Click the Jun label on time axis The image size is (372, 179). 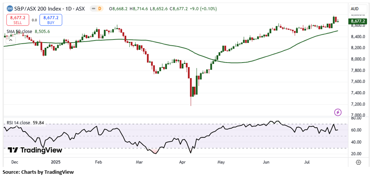coord(266,162)
